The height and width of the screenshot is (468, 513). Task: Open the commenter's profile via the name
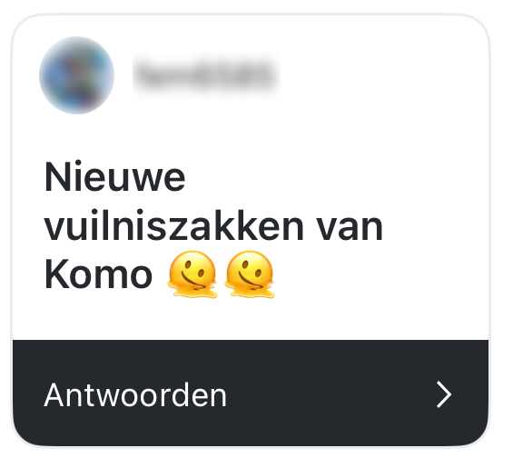(206, 75)
